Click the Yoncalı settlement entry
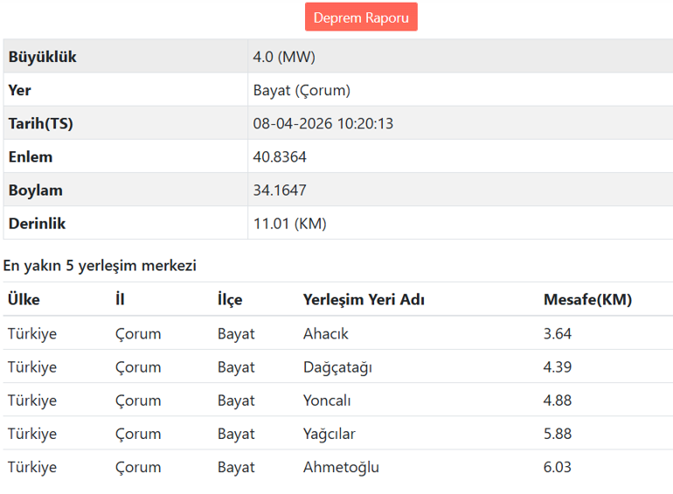Image resolution: width=673 pixels, height=494 pixels. [x=327, y=400]
